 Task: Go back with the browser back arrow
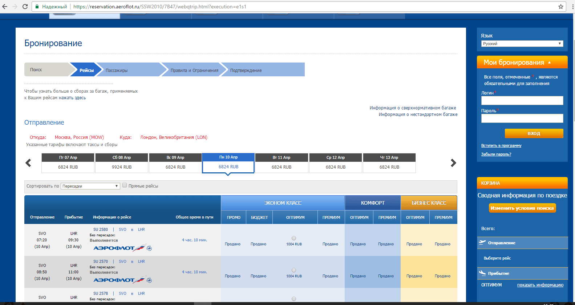[5, 7]
